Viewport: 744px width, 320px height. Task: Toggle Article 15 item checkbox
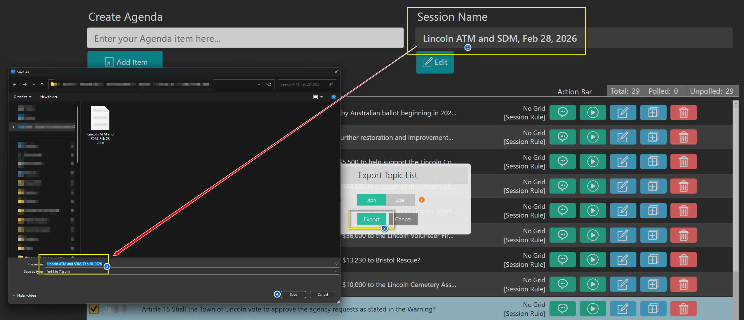(x=94, y=309)
